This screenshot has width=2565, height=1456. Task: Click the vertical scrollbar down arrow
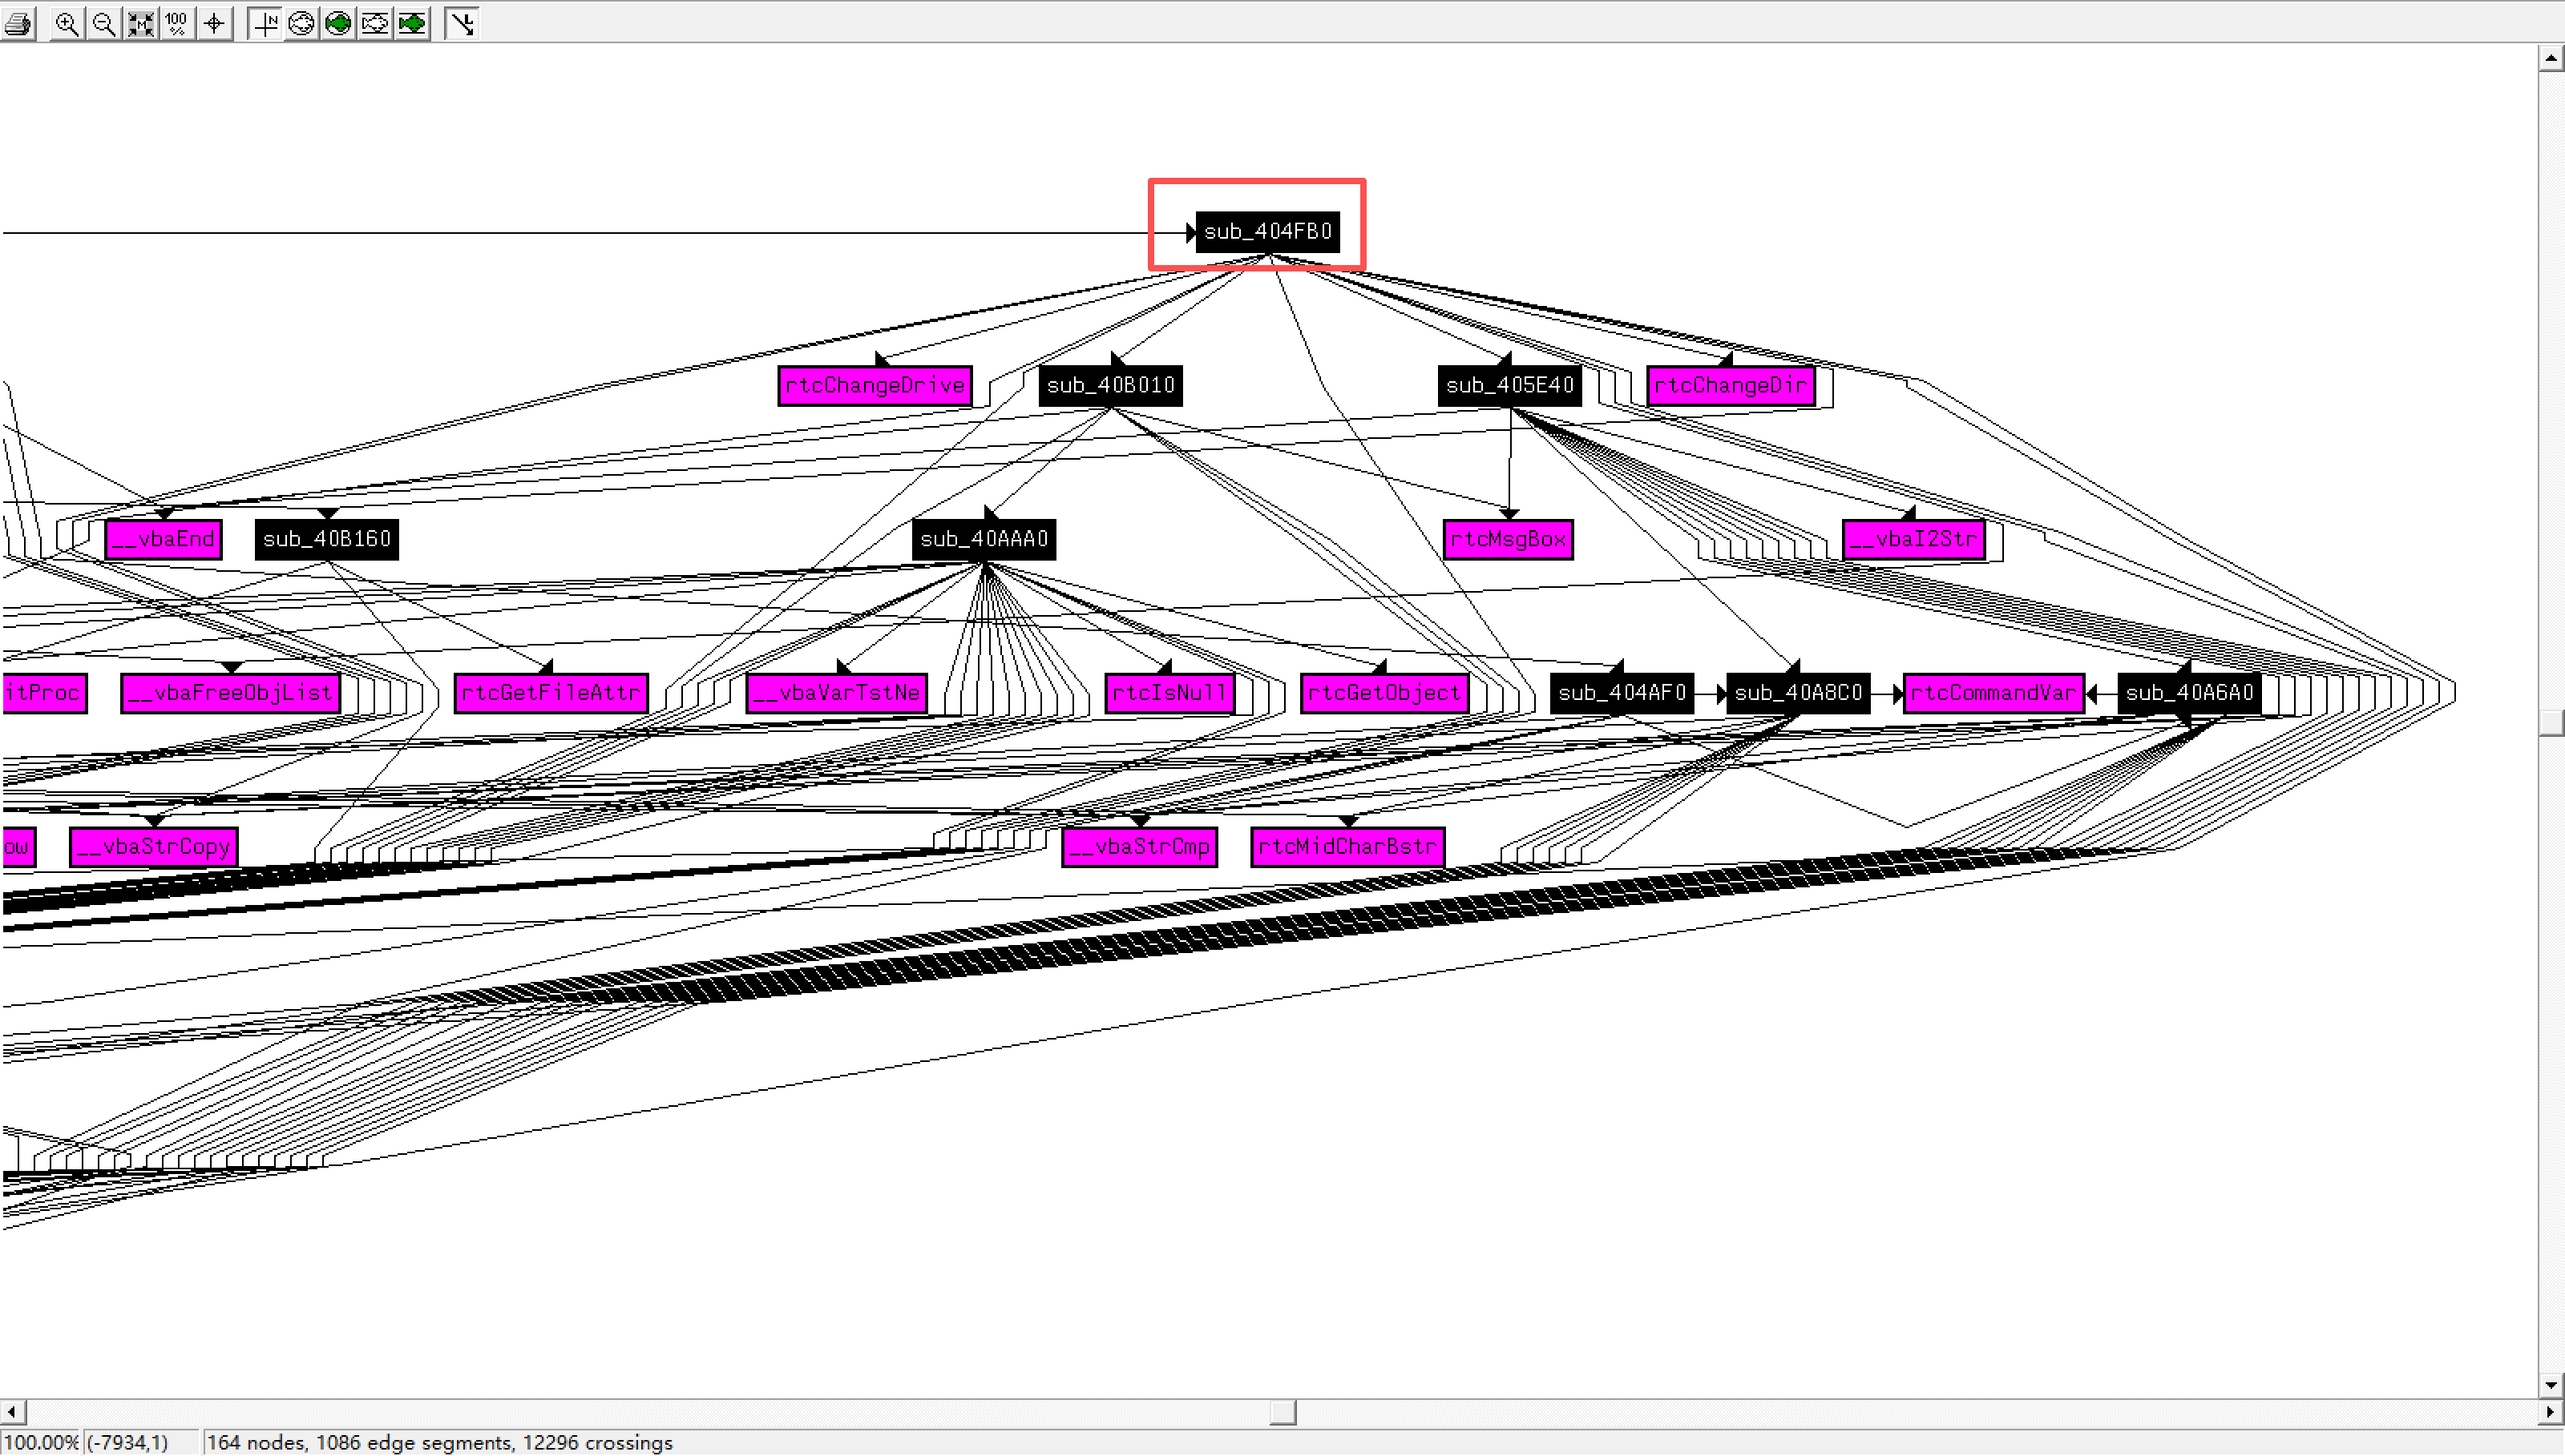[x=2551, y=1385]
